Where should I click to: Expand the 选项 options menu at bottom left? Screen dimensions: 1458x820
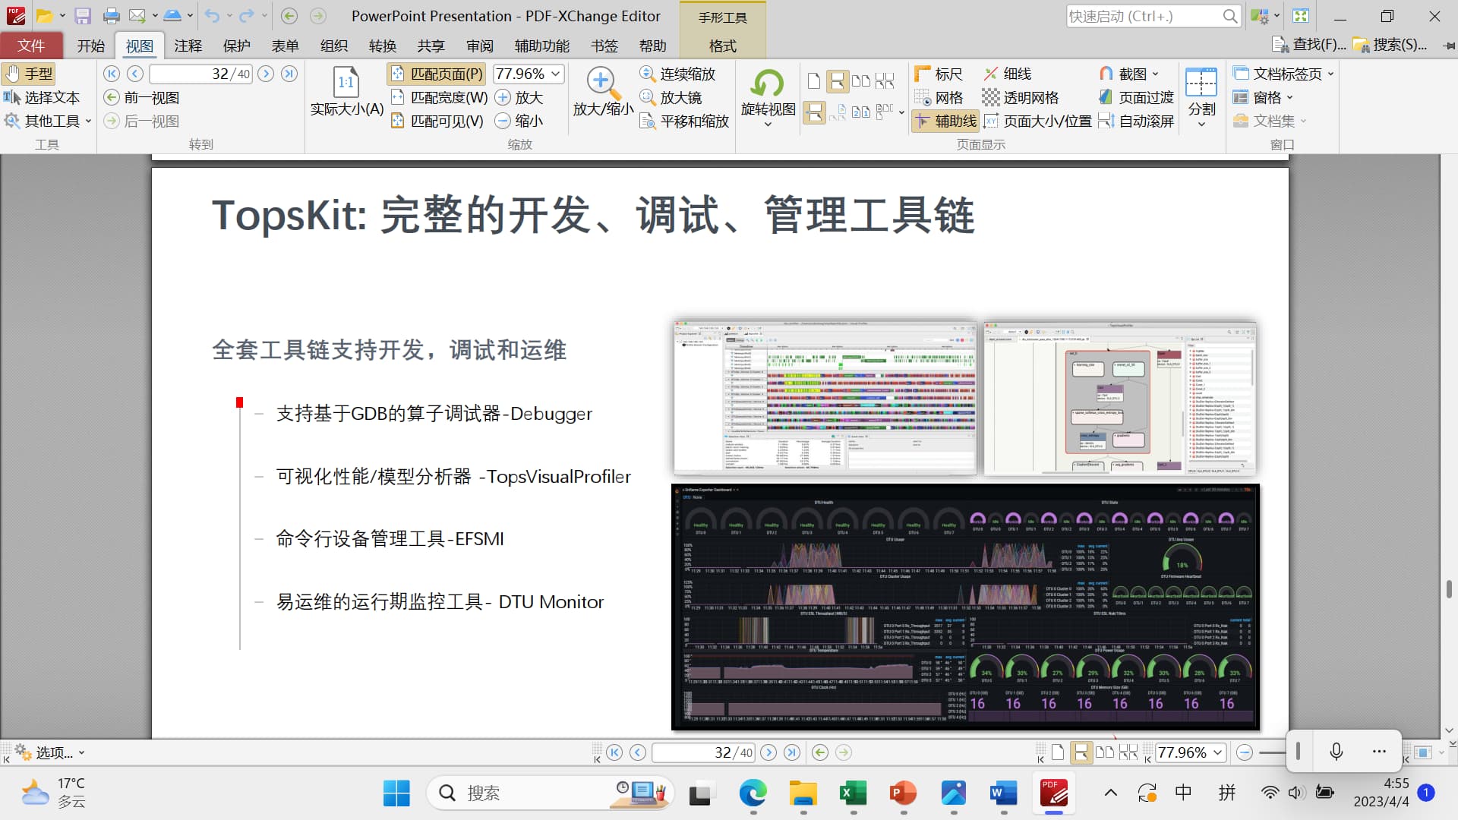point(50,752)
